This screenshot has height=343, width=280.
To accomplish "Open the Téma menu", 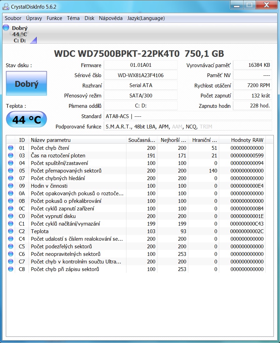I will point(73,18).
